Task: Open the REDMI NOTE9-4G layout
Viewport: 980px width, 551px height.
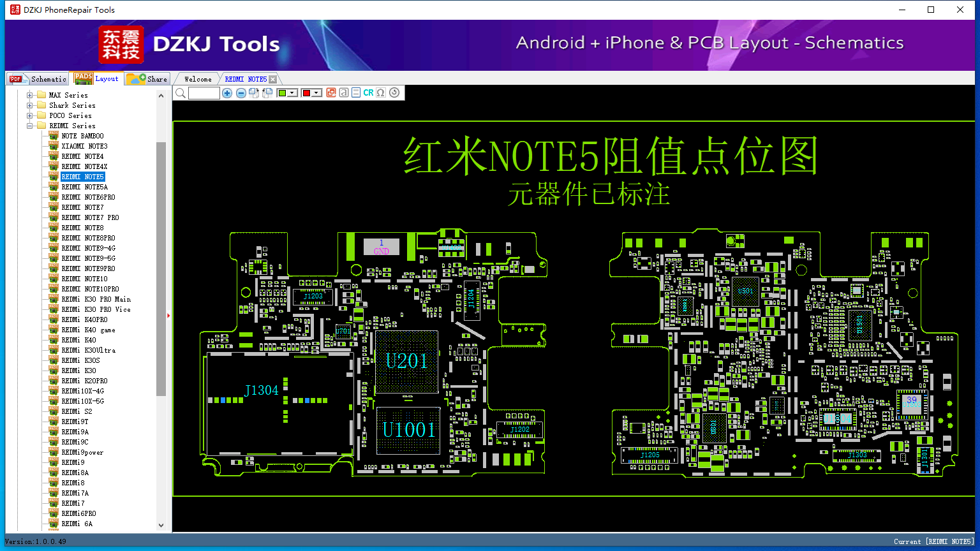Action: (x=88, y=248)
